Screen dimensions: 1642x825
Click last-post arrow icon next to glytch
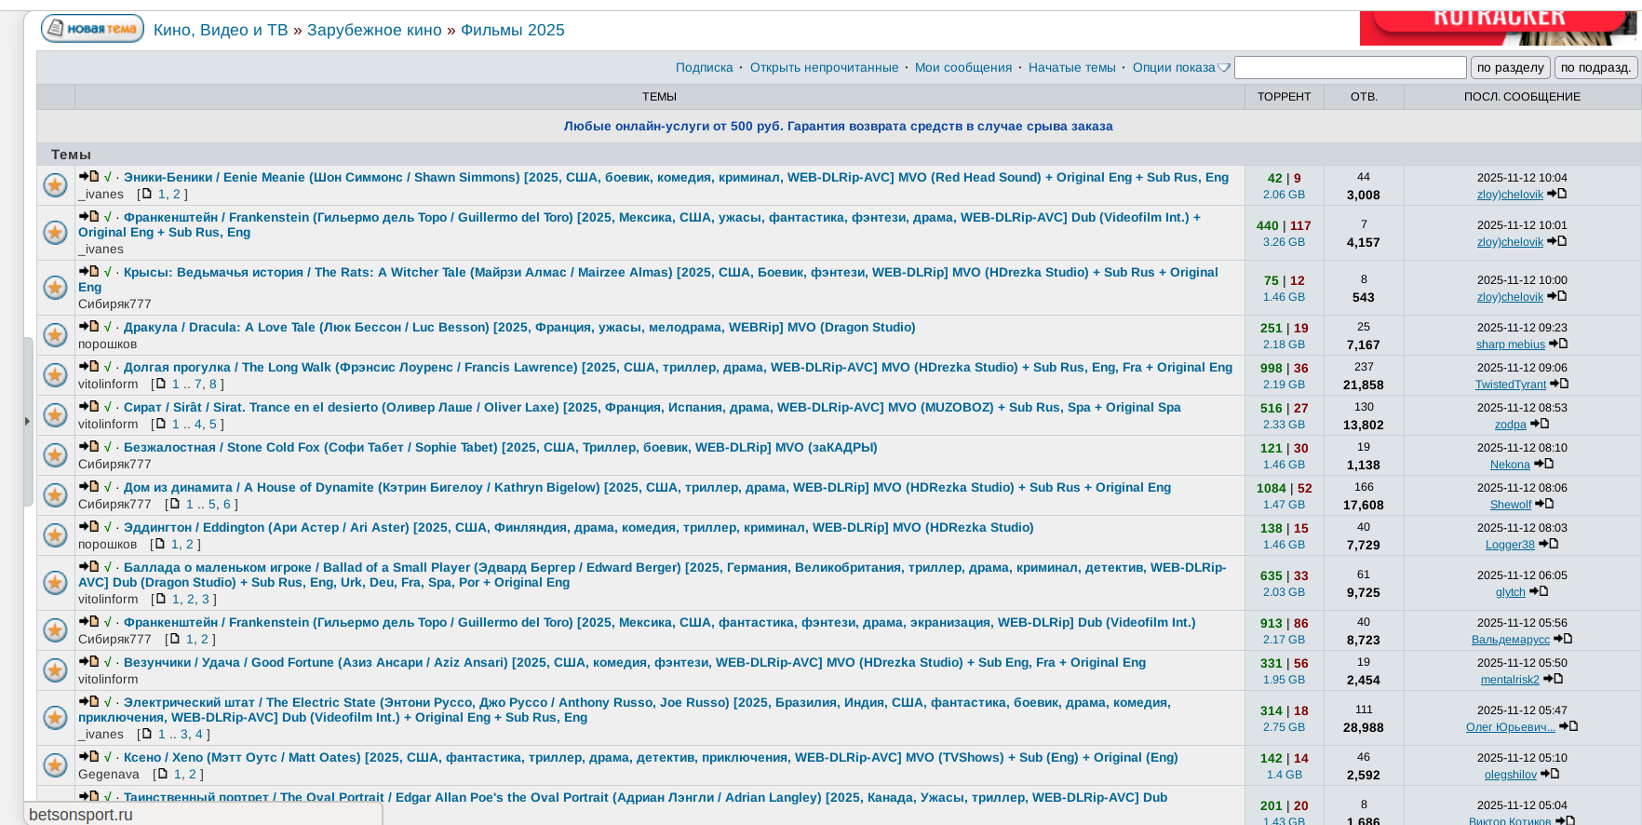[x=1539, y=591]
